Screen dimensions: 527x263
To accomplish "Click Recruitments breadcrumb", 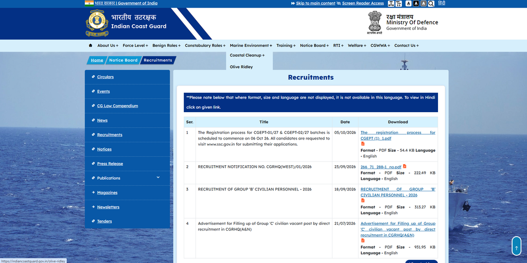I will point(157,60).
